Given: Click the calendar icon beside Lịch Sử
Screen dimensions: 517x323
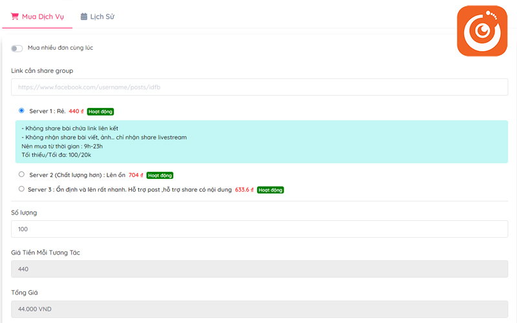Looking at the screenshot, I should (x=84, y=17).
